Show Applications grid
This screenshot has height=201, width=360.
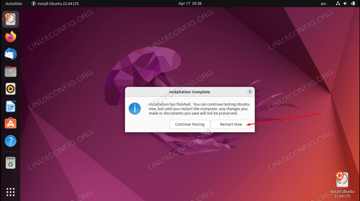tap(10, 192)
